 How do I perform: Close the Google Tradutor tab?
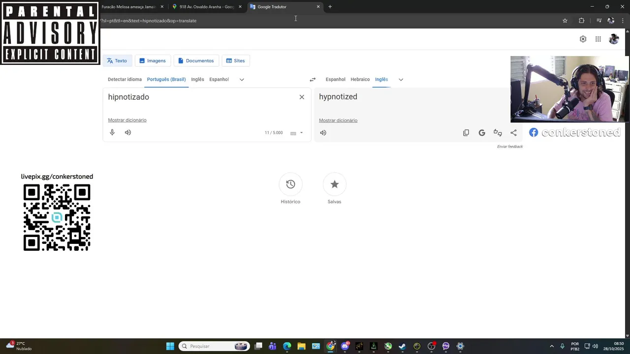(x=318, y=7)
